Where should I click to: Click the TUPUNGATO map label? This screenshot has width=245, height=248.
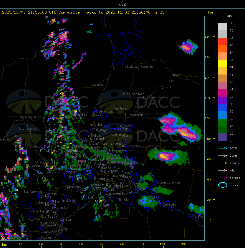(x=48, y=205)
